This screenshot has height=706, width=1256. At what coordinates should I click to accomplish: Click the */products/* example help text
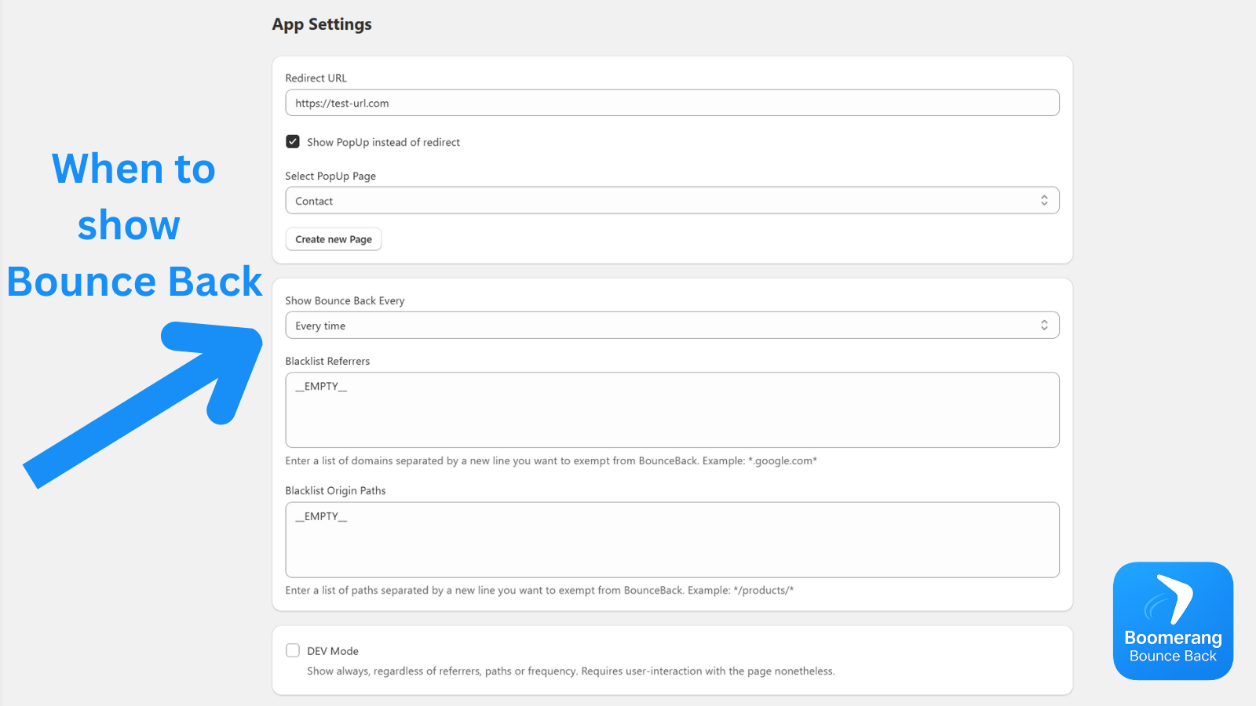[539, 590]
